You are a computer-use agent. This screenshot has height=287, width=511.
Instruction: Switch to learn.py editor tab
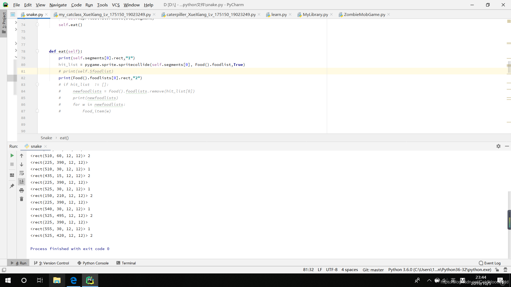coord(279,15)
